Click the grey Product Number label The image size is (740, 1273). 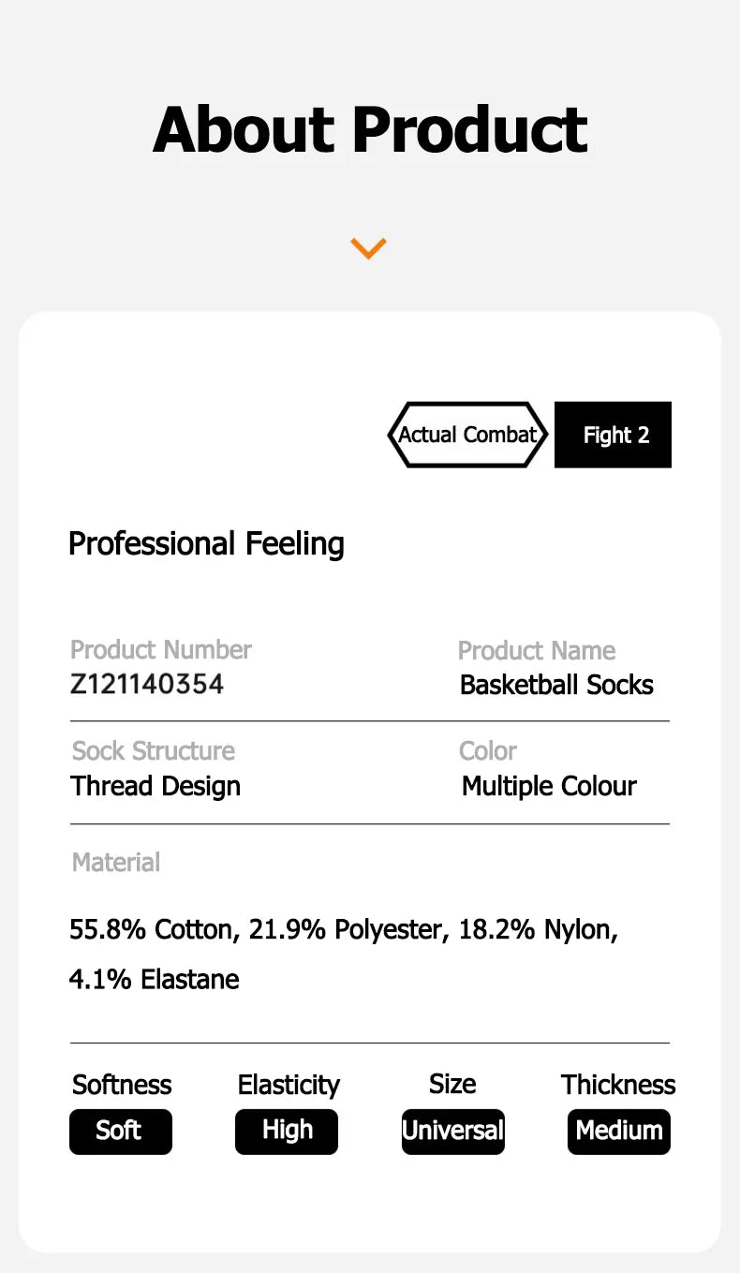[161, 650]
